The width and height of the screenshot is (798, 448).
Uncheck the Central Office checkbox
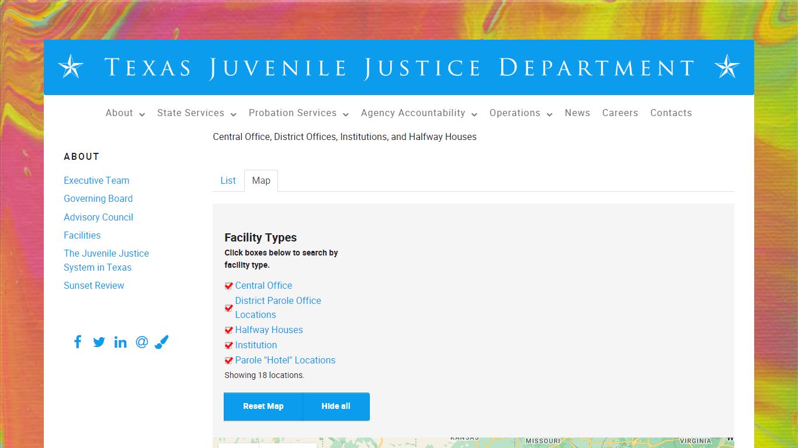(229, 286)
